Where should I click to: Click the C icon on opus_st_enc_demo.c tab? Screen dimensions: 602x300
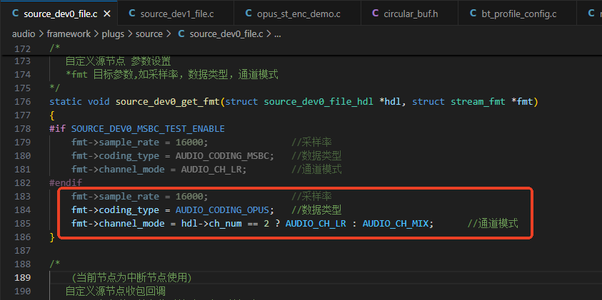[x=249, y=14]
